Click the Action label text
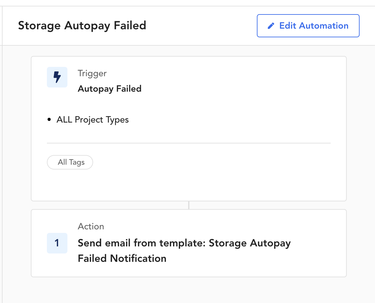 tap(91, 226)
